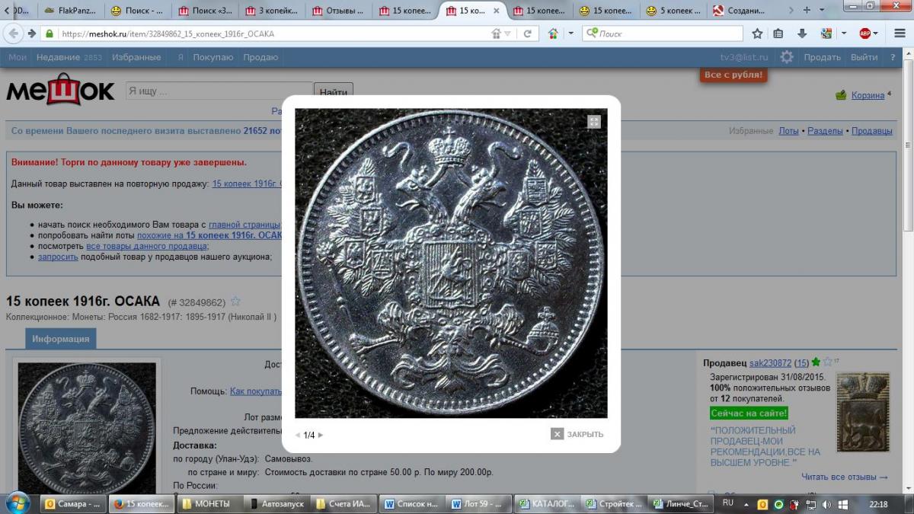Open the 'Список н...' Word document in taskbar
914x514 pixels.
412,504
